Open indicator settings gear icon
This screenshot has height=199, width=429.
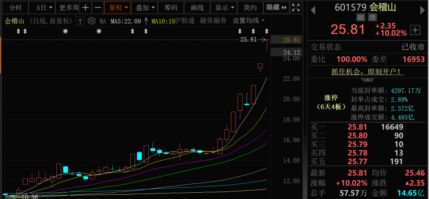(x=91, y=21)
